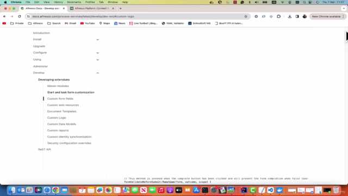This screenshot has width=348, height=196.
Task: Go to Maven modules section
Action: pyautogui.click(x=58, y=86)
